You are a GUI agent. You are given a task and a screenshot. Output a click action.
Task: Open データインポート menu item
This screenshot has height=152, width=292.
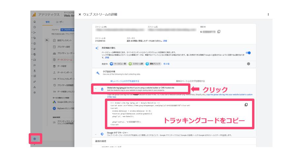(63, 72)
